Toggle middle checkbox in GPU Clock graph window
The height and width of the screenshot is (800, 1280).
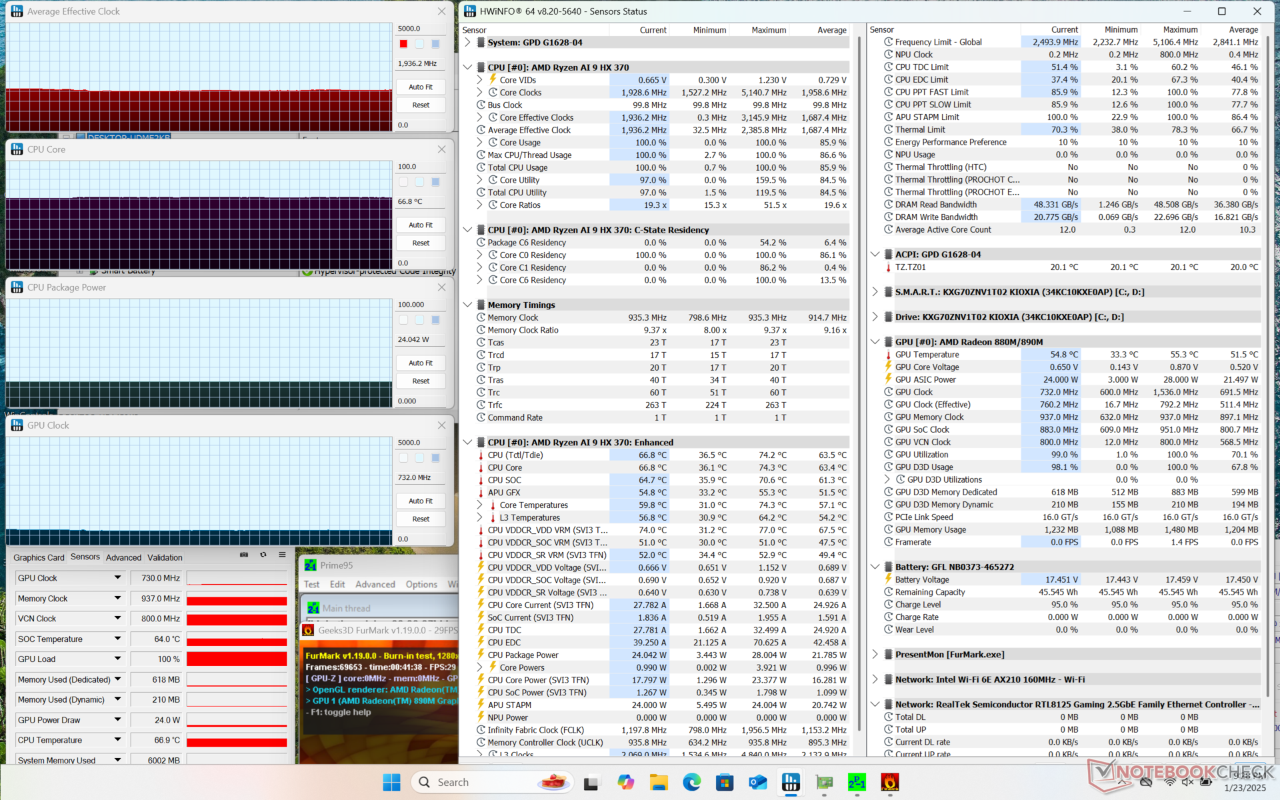tap(419, 458)
